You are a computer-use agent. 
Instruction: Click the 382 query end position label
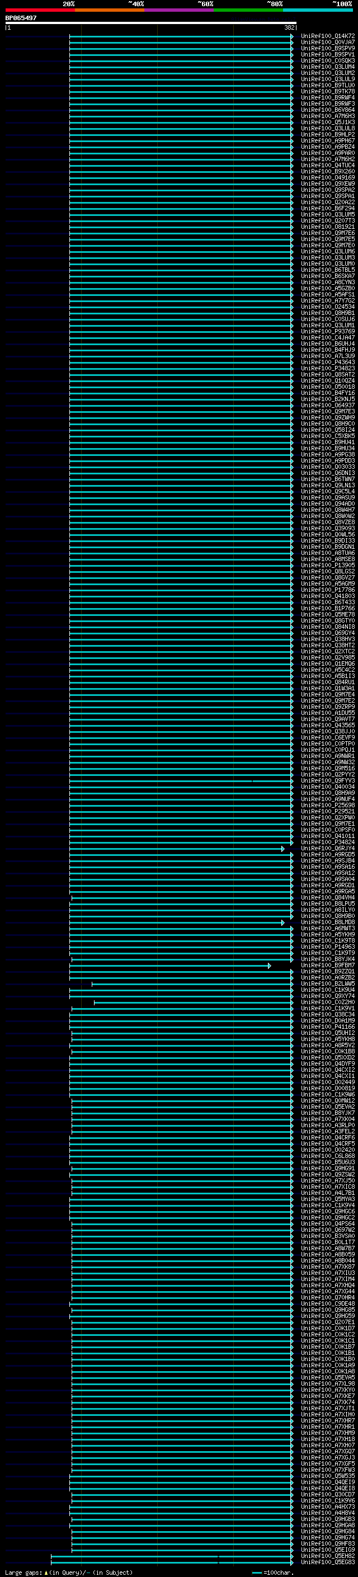click(x=289, y=27)
